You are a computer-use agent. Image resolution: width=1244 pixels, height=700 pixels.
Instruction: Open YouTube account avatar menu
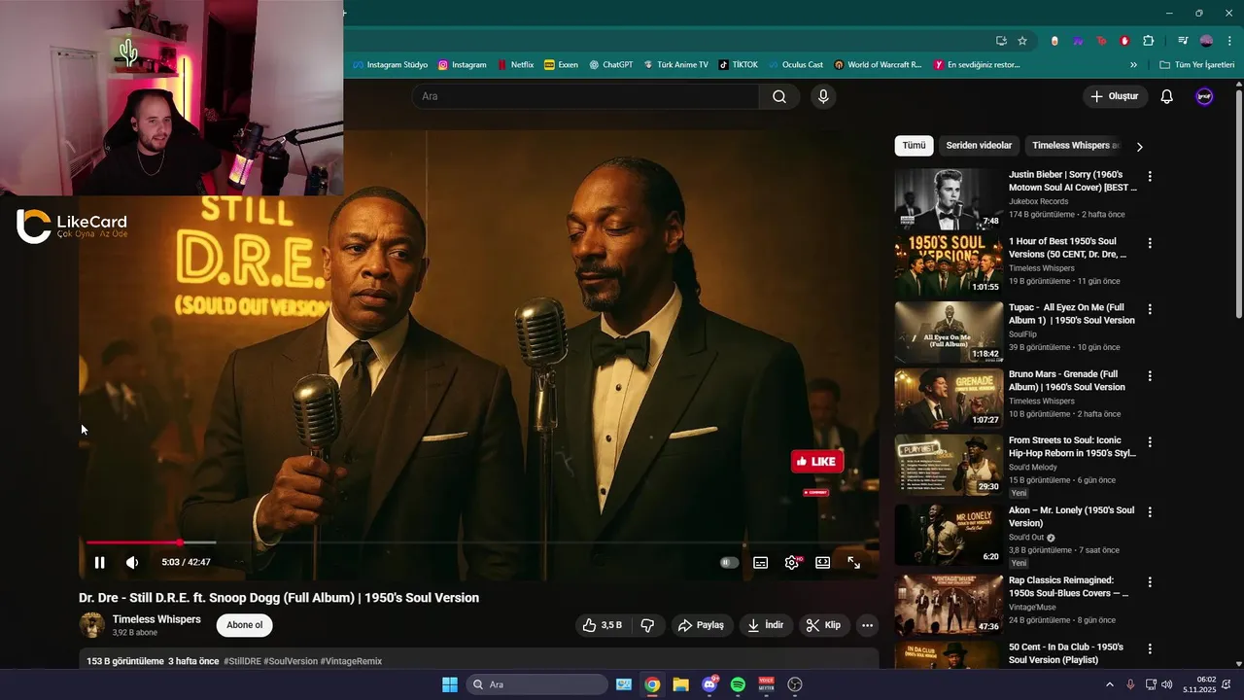pos(1204,96)
